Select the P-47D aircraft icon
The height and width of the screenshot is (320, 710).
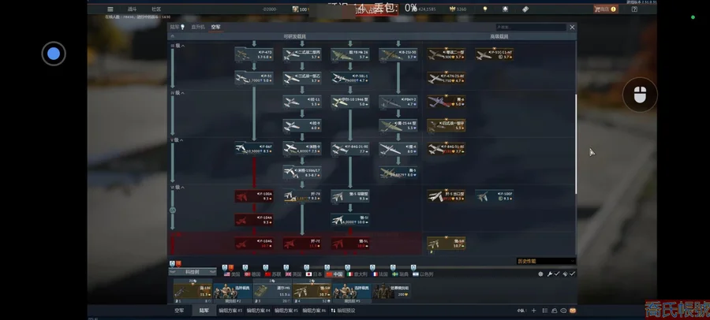pyautogui.click(x=253, y=54)
